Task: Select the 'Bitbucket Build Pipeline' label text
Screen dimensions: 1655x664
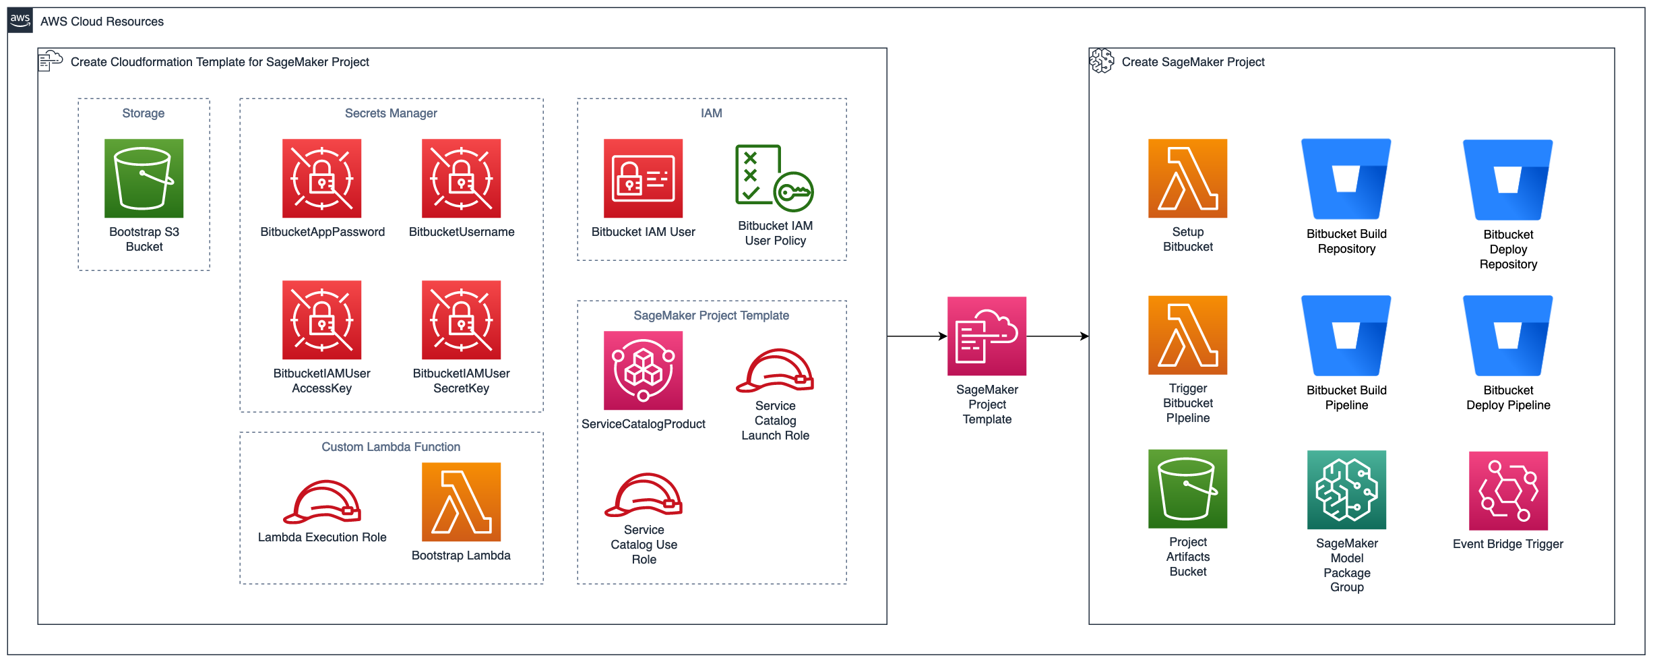Action: click(x=1346, y=398)
